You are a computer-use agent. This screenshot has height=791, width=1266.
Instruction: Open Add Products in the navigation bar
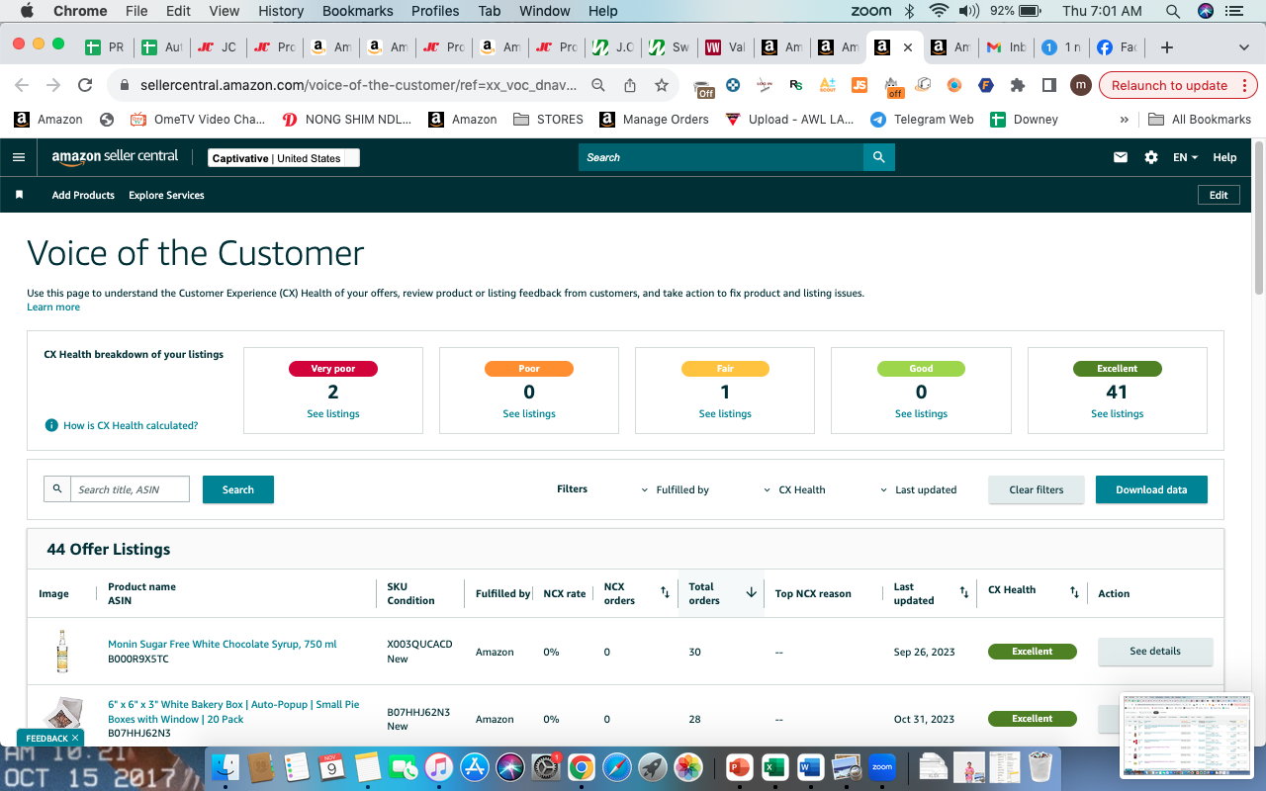tap(83, 195)
